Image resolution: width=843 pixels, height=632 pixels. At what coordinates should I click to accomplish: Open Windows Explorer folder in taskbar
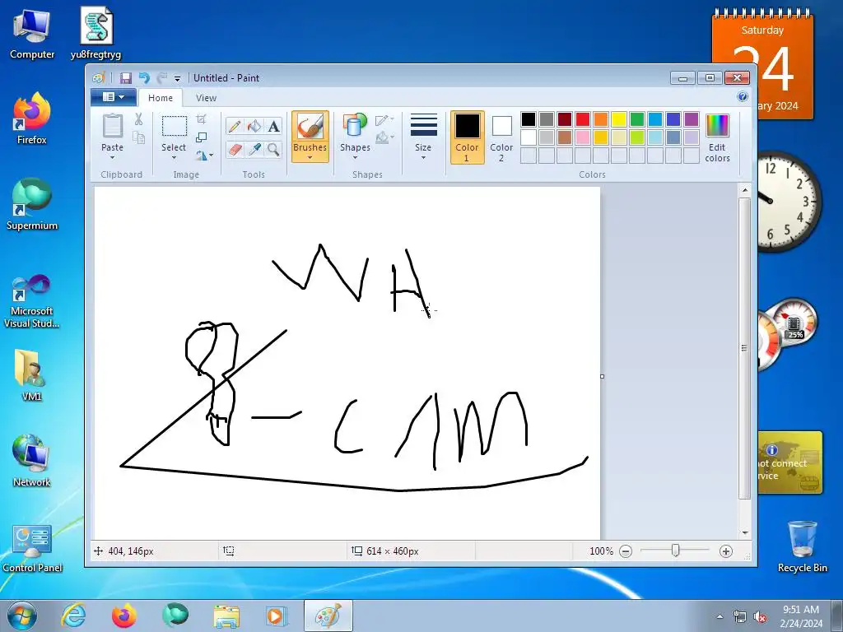226,616
